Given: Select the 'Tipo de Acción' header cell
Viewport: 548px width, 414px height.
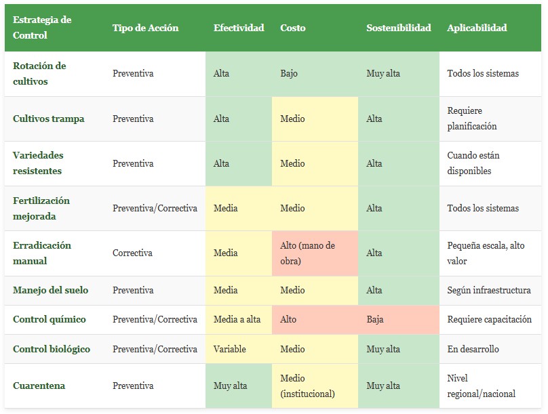Looking at the screenshot, I should [145, 28].
